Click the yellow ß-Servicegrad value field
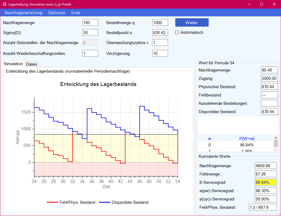Image resolution: width=281 pixels, height=216 pixels. (x=265, y=182)
